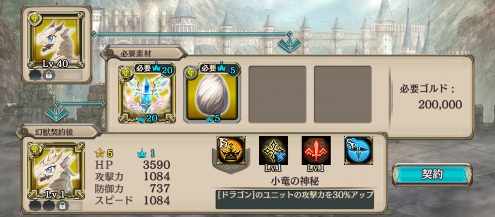495x217 pixels.
Task: Tap the gold star rarity icon
Action: 99,153
